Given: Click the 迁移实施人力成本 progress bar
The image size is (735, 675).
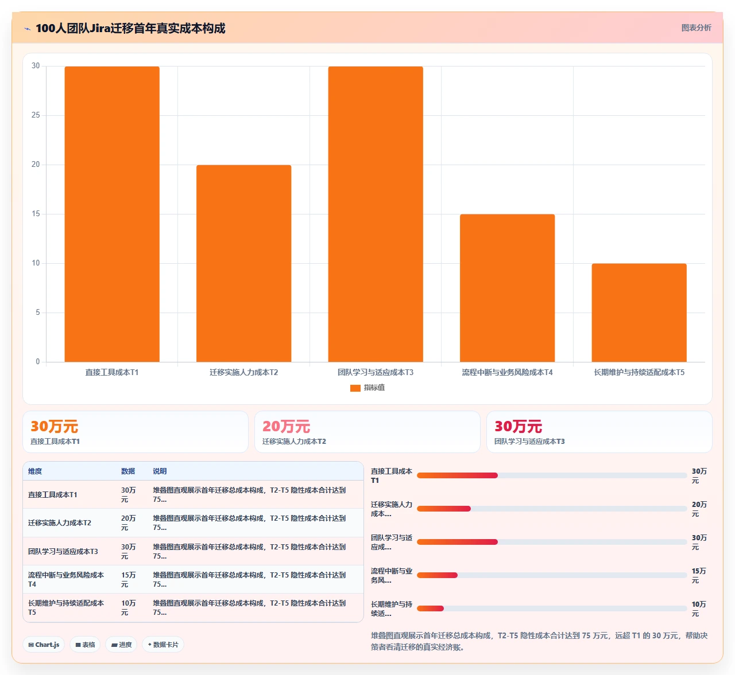Looking at the screenshot, I should [552, 509].
